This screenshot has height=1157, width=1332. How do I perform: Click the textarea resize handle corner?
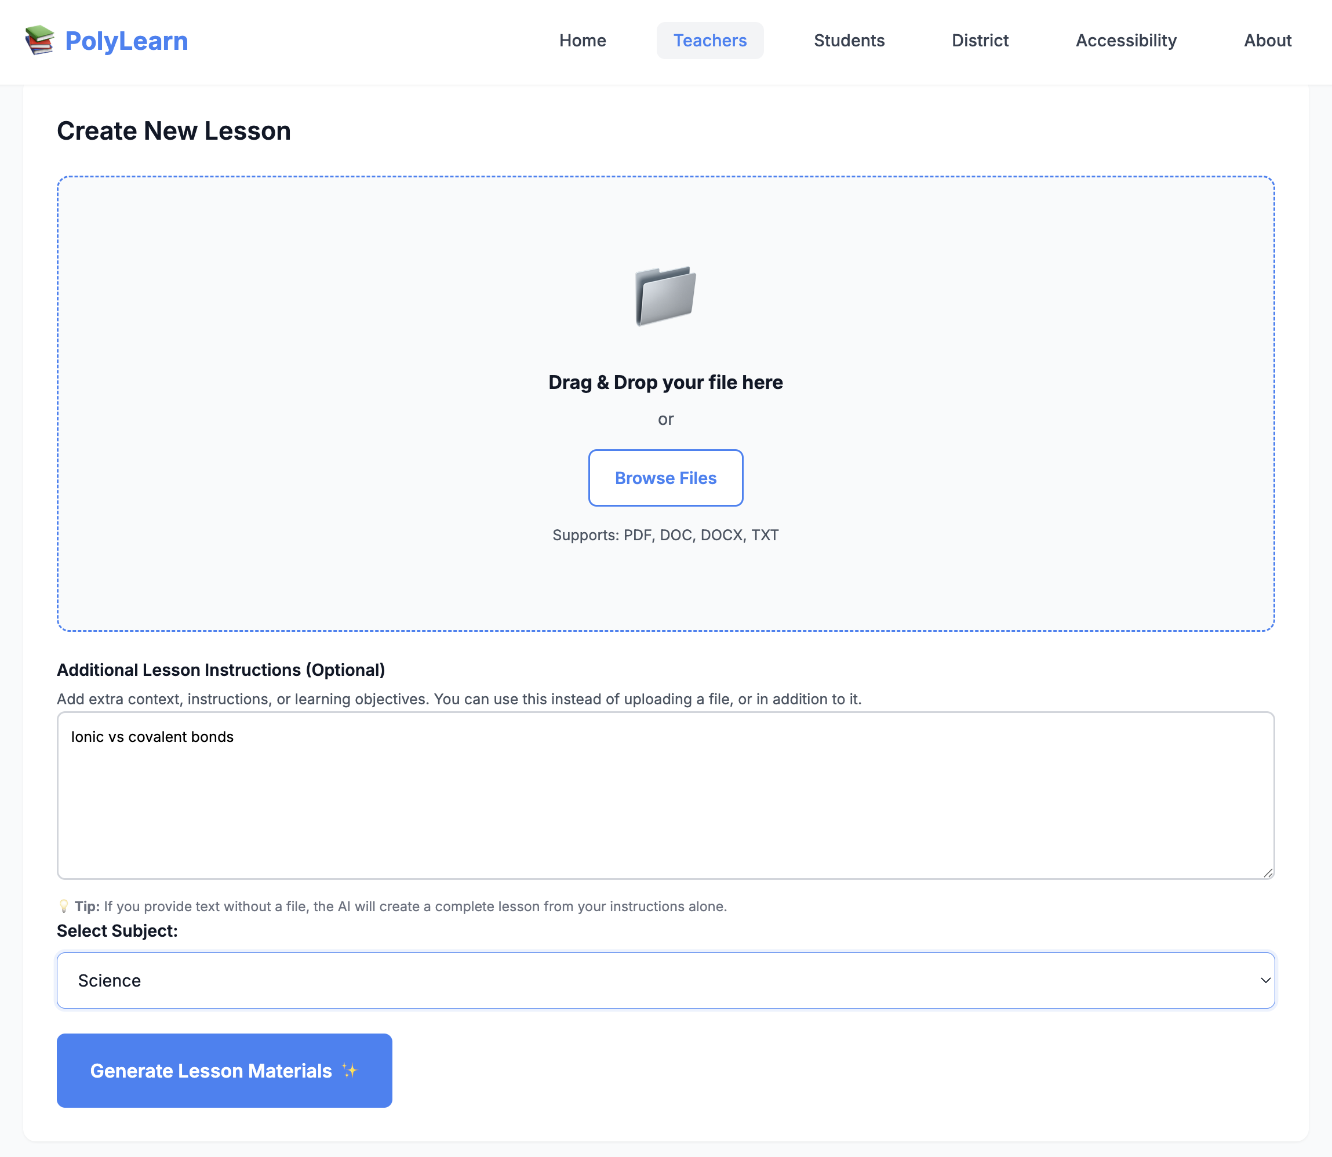pyautogui.click(x=1268, y=873)
